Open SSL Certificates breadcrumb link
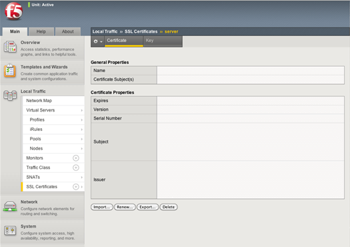The image size is (350, 247). click(141, 31)
